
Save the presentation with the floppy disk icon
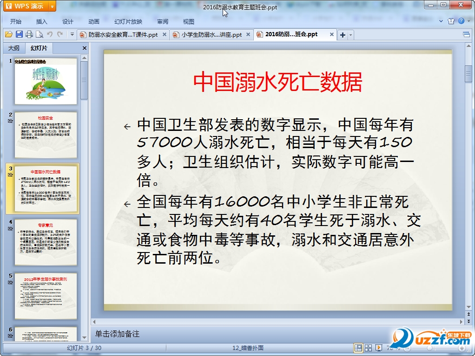coord(19,34)
